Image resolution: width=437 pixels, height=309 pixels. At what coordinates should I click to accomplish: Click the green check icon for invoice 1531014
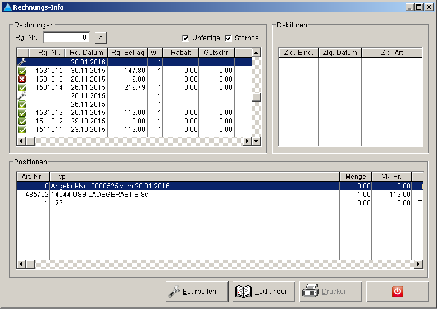tap(22, 87)
